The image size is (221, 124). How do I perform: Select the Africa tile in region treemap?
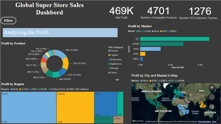106,104
